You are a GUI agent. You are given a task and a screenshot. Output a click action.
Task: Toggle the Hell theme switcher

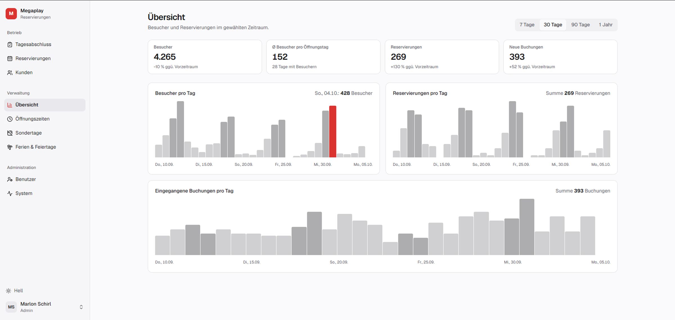[15, 291]
